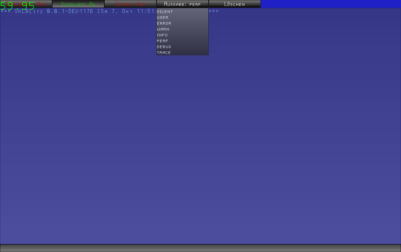This screenshot has height=252, width=401.
Task: Set output level to TRACE
Action: (x=183, y=53)
